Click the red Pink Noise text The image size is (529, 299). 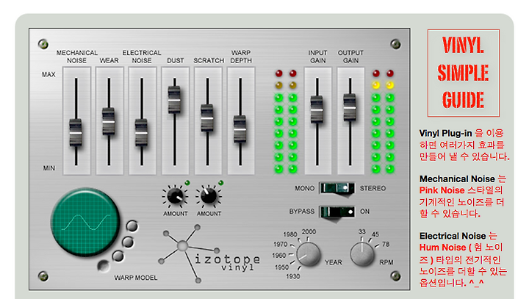(x=442, y=190)
